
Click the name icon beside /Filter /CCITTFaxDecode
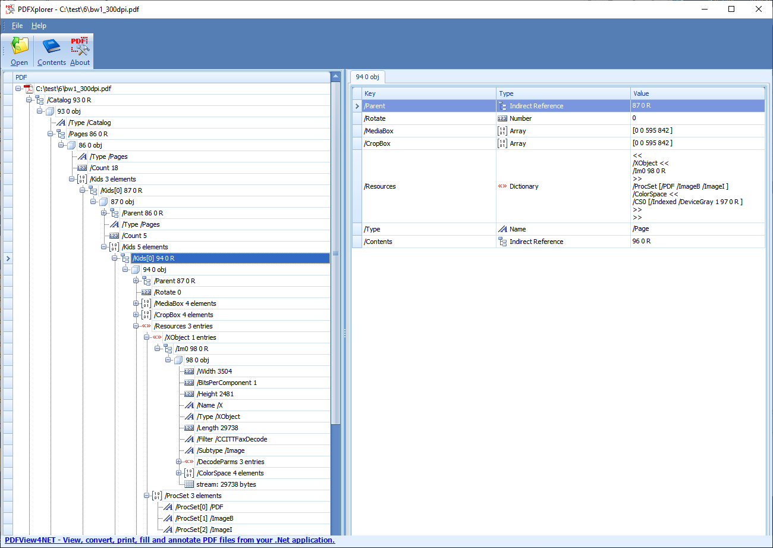[x=189, y=439]
